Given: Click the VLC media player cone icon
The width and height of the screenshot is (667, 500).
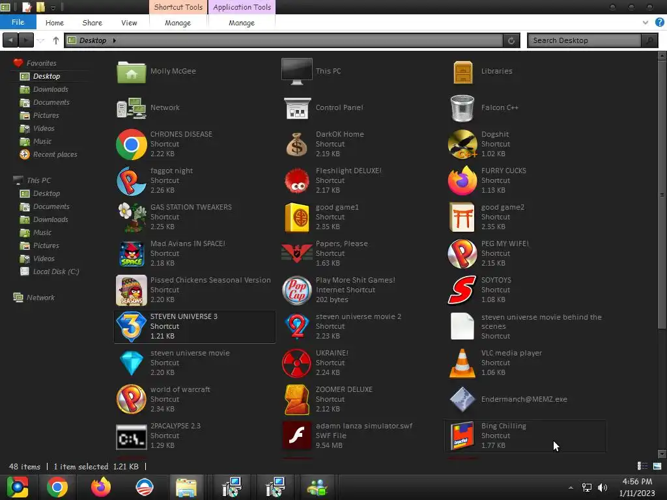Looking at the screenshot, I should click(462, 363).
